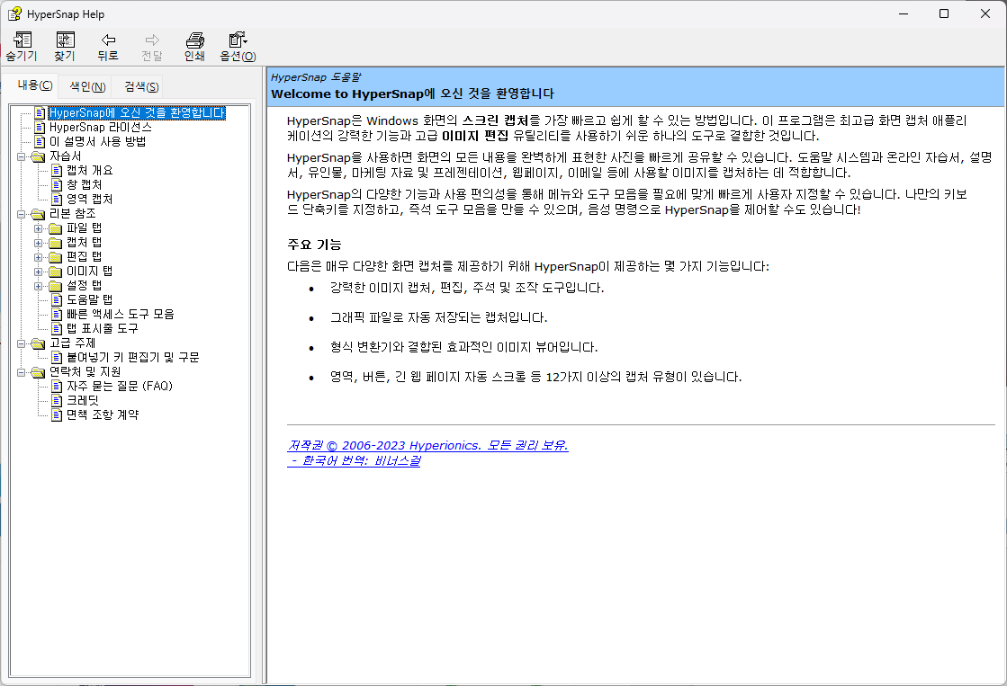This screenshot has width=1007, height=686.
Task: Switch to the 검색(S) search tab
Action: tap(141, 86)
